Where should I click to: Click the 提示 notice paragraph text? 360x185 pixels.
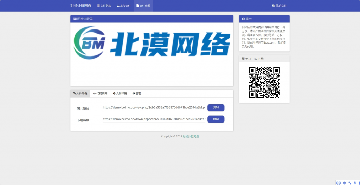point(264,37)
